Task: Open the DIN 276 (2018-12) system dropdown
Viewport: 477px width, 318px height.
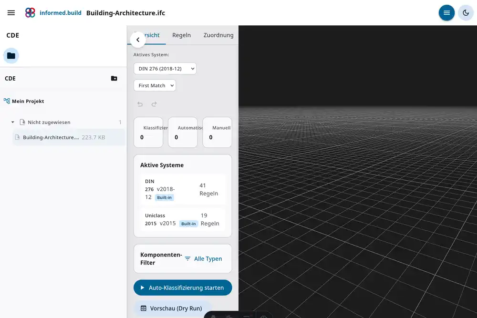Action: tap(165, 69)
